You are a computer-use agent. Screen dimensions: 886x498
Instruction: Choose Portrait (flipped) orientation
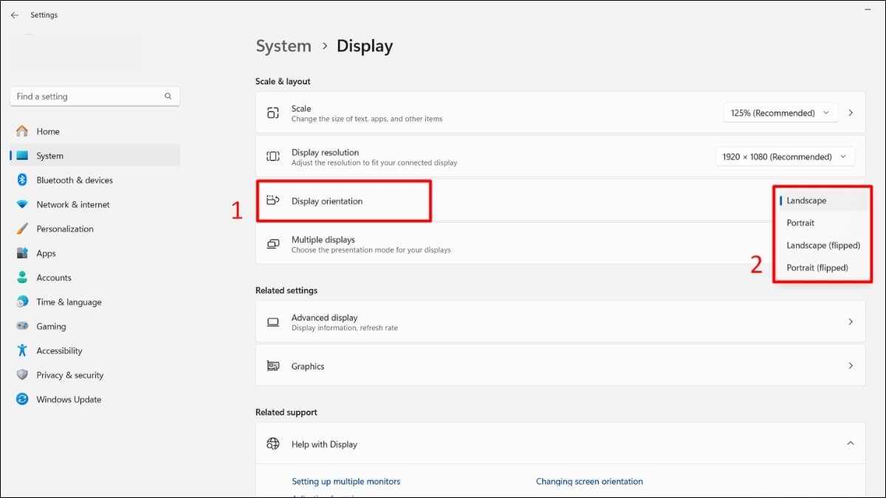pyautogui.click(x=823, y=267)
